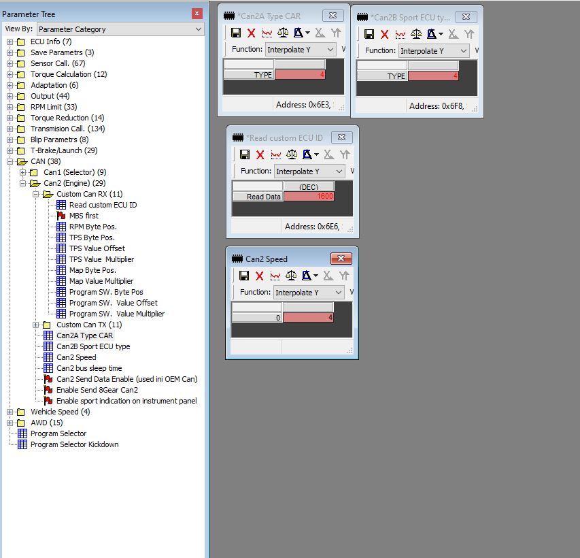This screenshot has height=558, width=580.
Task: Click the blue metronome icon in Can2B Sport ECU window
Action: point(432,34)
